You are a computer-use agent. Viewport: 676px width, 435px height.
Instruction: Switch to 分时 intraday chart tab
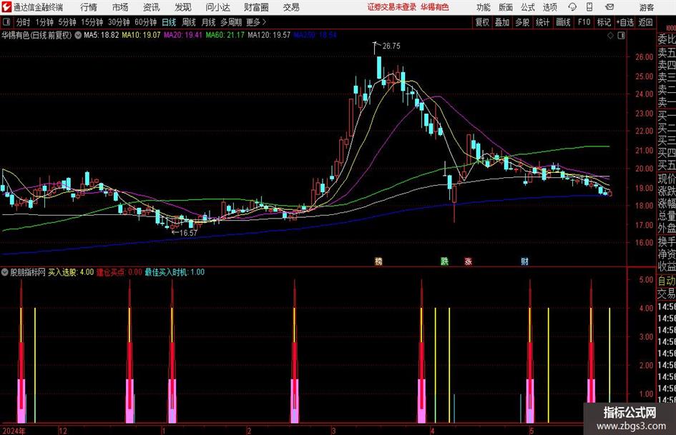coord(23,22)
